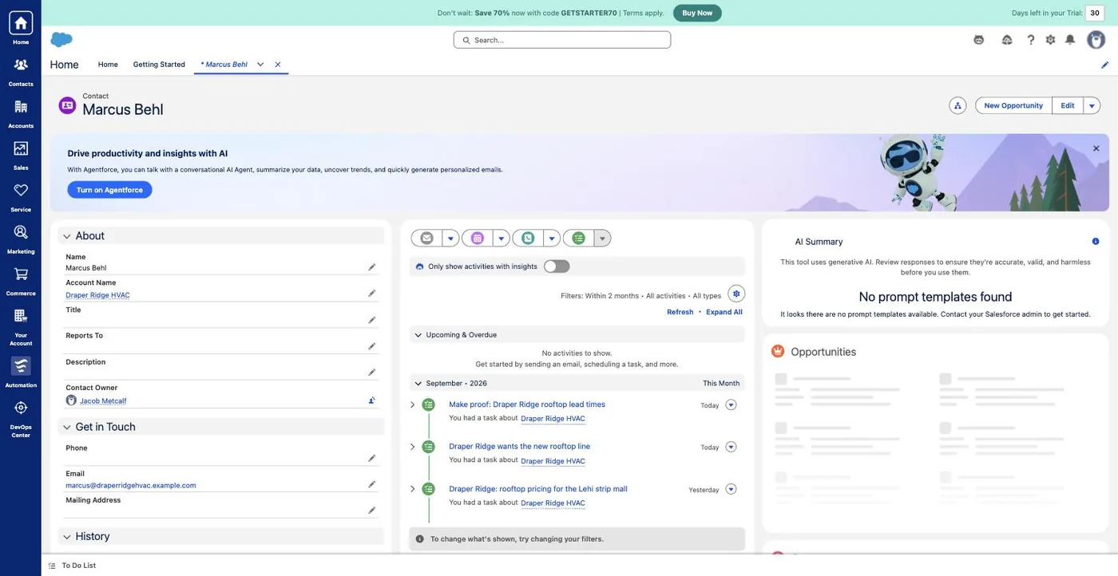This screenshot has width=1118, height=576.
Task: Open Jacob Metcalf owner link
Action: 103,401
